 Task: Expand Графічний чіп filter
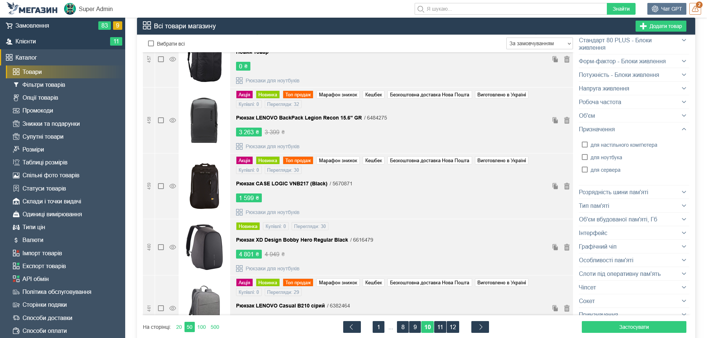(633, 247)
